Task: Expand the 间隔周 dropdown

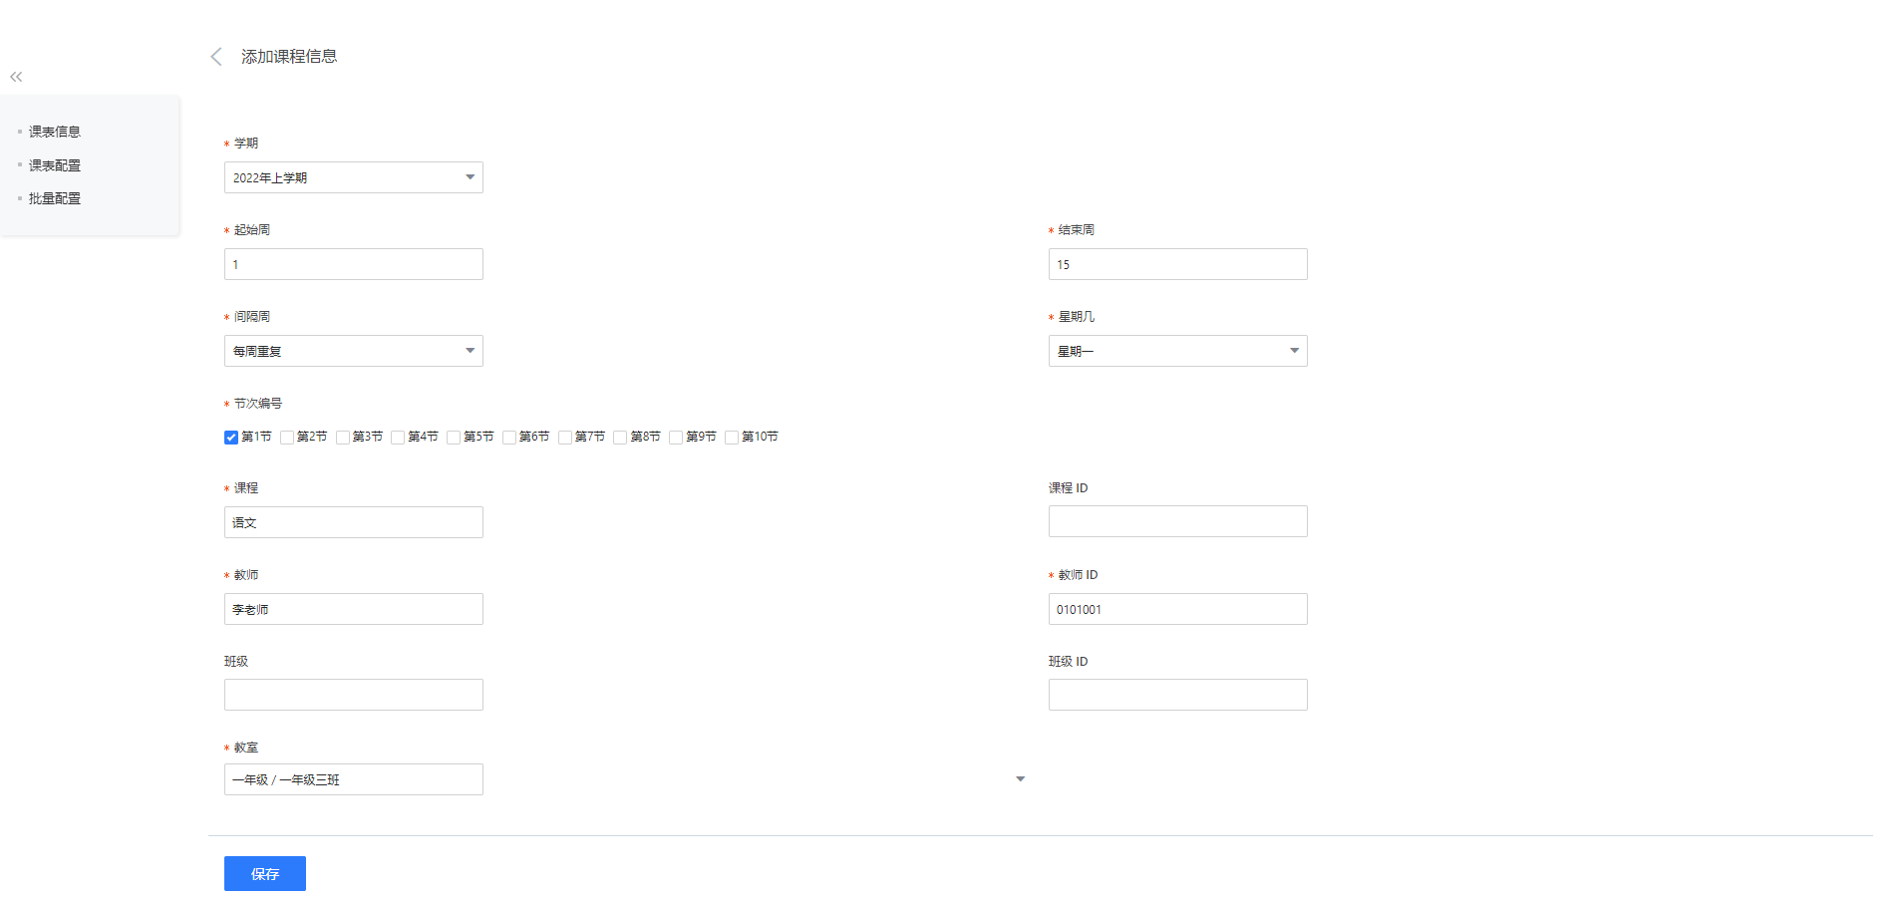Action: pyautogui.click(x=353, y=351)
